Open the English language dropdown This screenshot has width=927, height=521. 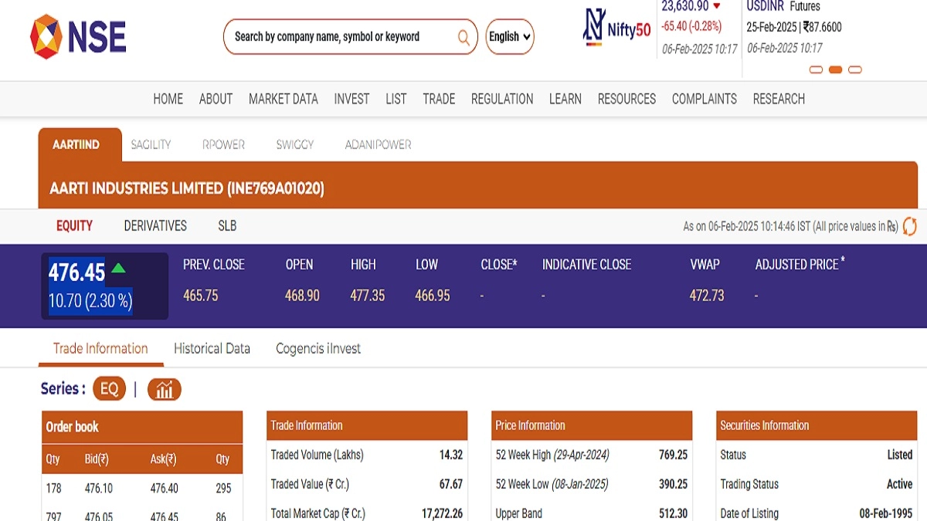tap(510, 37)
